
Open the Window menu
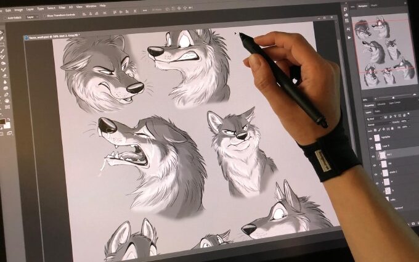pyautogui.click(x=91, y=6)
